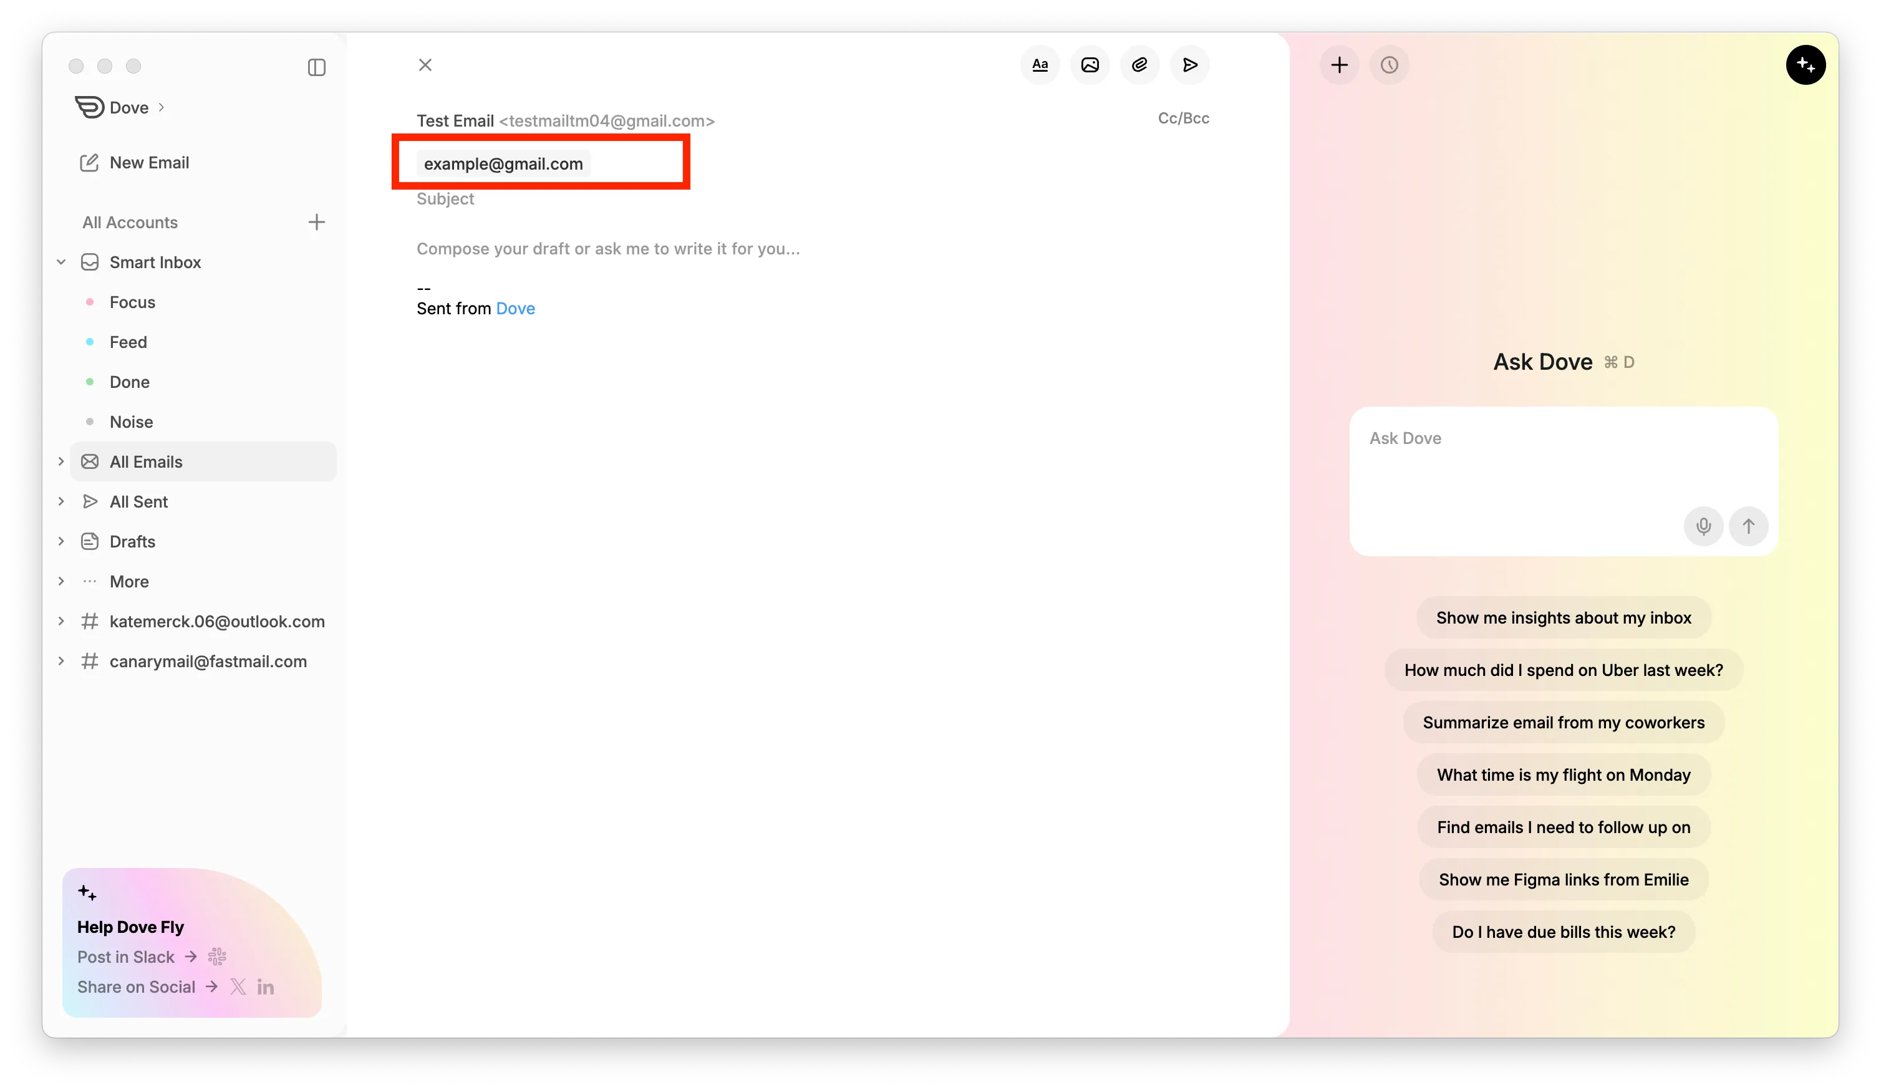Screen dimensions: 1881x1090
Task: Collapse the Smart Inbox section
Action: 61,262
